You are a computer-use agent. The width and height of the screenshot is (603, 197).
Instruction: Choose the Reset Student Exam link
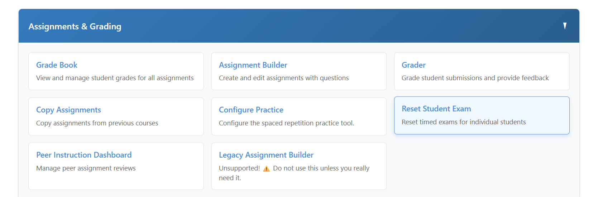(436, 109)
